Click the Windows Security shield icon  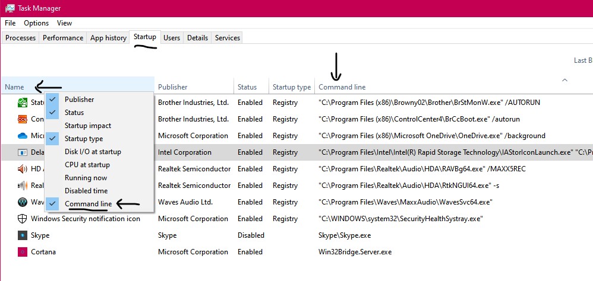click(23, 219)
